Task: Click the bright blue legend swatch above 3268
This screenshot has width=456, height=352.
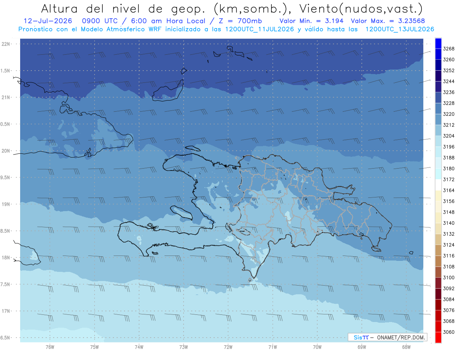Action: pos(438,43)
